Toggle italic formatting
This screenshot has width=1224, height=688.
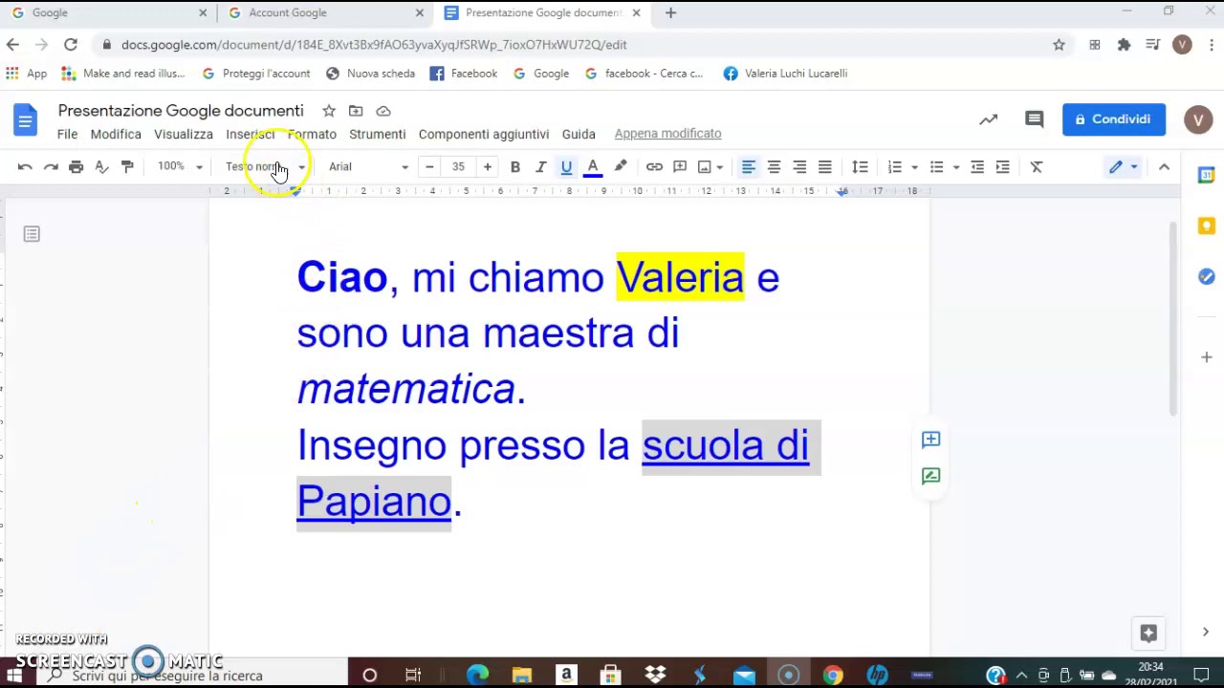click(540, 167)
